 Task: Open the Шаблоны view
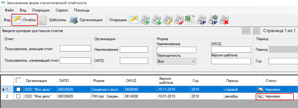coord(52,20)
